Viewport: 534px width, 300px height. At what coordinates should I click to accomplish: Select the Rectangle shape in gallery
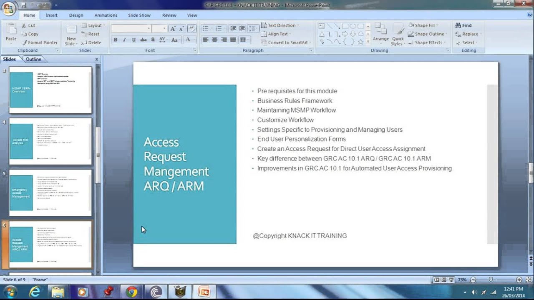(x=345, y=26)
